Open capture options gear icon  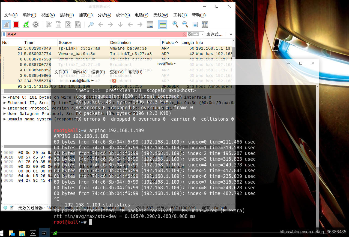(36, 25)
